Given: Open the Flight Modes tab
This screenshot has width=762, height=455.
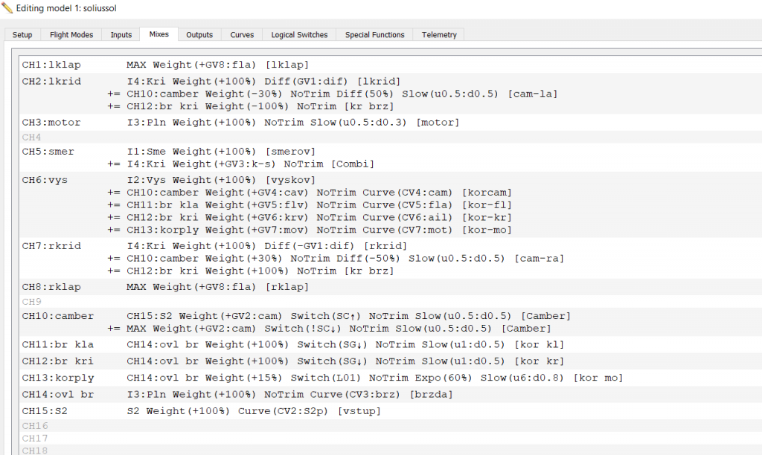Looking at the screenshot, I should (71, 35).
